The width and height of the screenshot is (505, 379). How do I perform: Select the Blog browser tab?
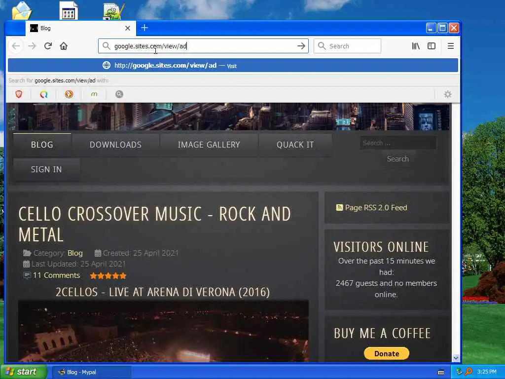point(80,28)
